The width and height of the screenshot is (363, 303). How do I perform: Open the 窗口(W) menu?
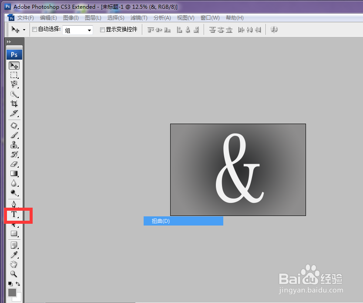click(x=210, y=18)
